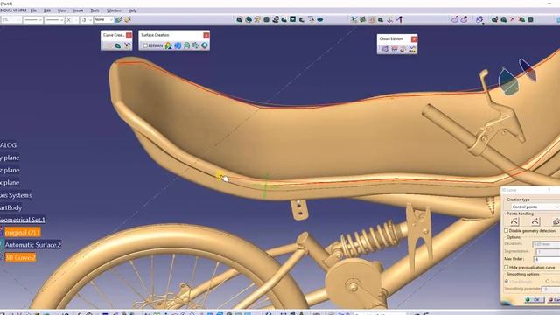Select the zx plane tree item
This screenshot has height=315, width=560.
pyautogui.click(x=10, y=183)
